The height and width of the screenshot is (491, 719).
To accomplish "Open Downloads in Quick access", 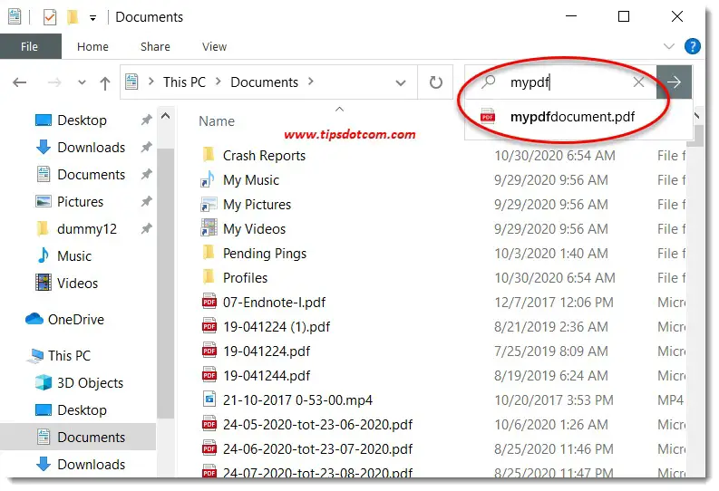I will (x=91, y=148).
